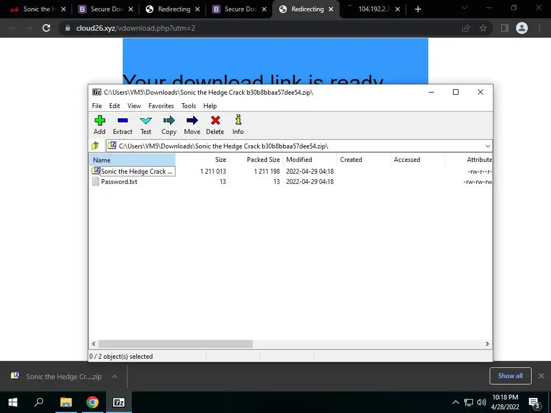Open the notification center icon
This screenshot has width=551, height=413.
click(534, 403)
